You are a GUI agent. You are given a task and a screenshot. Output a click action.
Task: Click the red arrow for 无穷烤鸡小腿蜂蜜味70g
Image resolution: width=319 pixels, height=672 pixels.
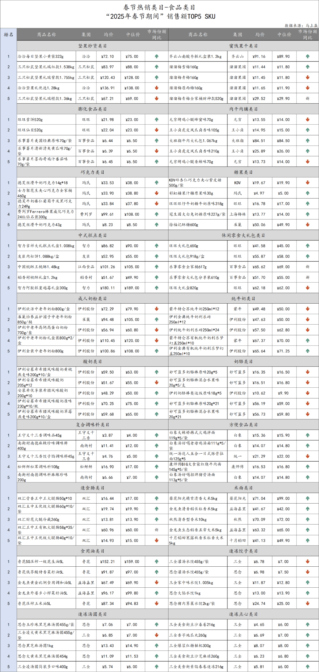pos(307,120)
